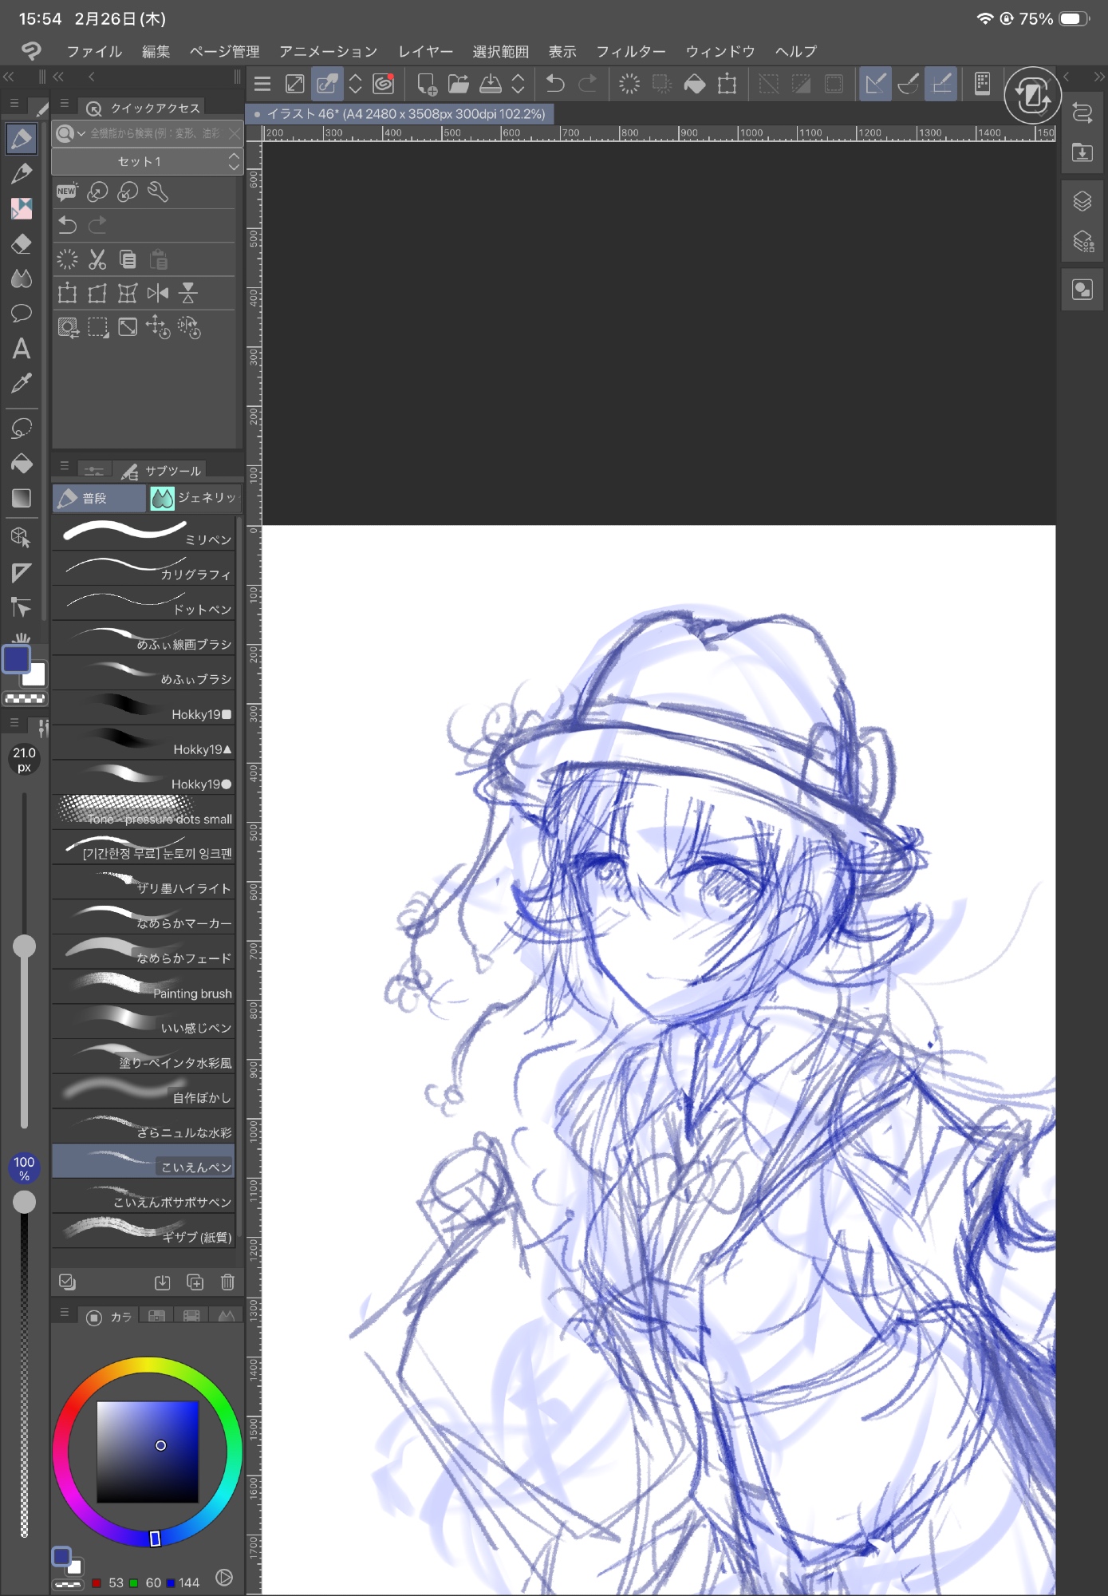Select the Text tool (A icon)
This screenshot has height=1596, width=1108.
(22, 349)
